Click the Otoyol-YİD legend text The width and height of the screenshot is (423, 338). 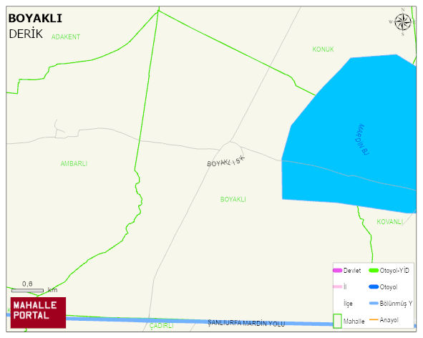coord(394,271)
